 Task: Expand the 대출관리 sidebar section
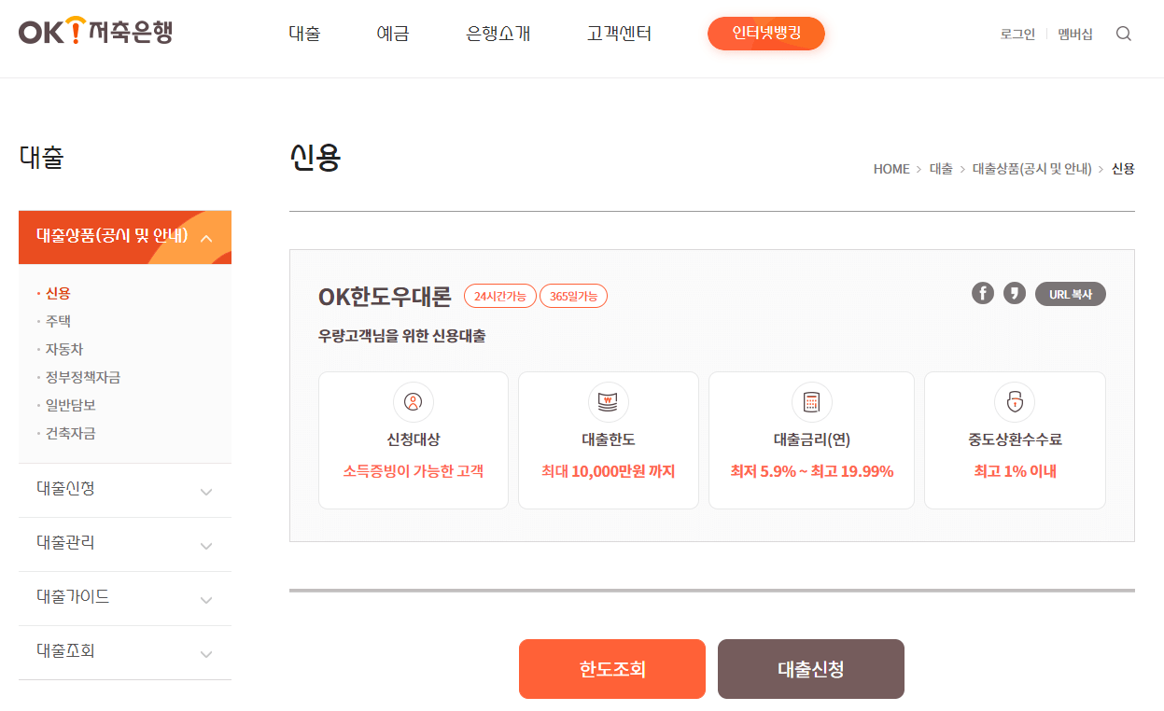125,544
